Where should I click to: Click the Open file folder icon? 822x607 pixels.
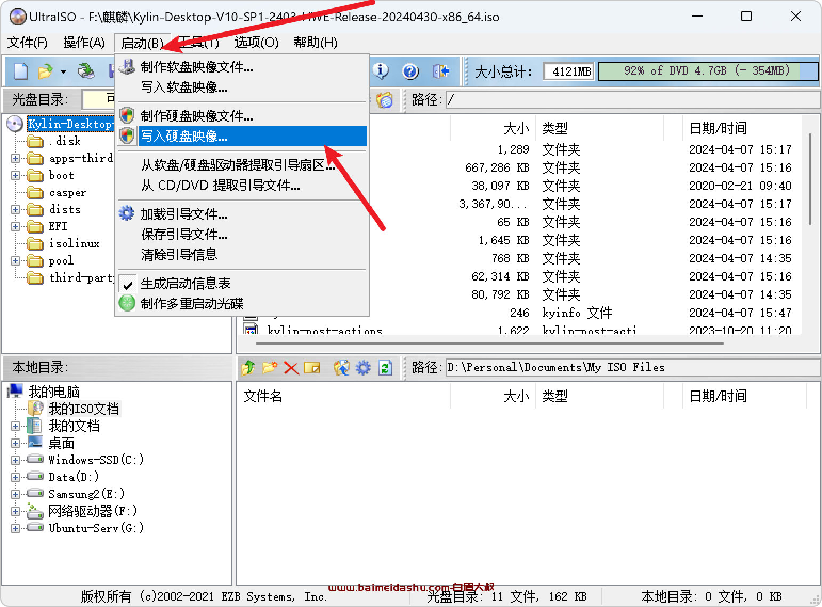tap(45, 71)
